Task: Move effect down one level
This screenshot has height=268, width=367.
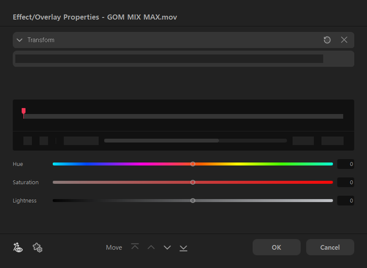Action: 167,247
